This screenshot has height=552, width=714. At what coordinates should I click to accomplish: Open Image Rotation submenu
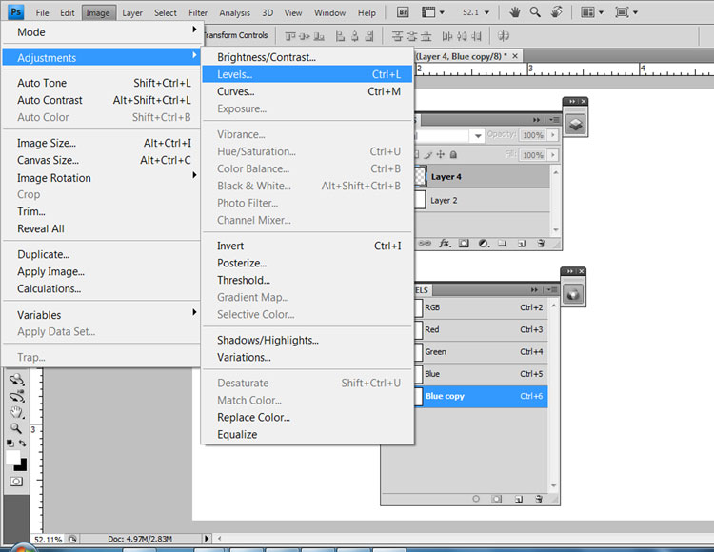(102, 177)
